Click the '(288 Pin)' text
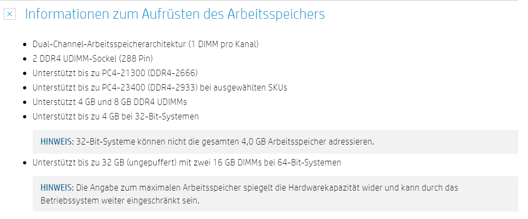528x219 pixels. pos(136,58)
